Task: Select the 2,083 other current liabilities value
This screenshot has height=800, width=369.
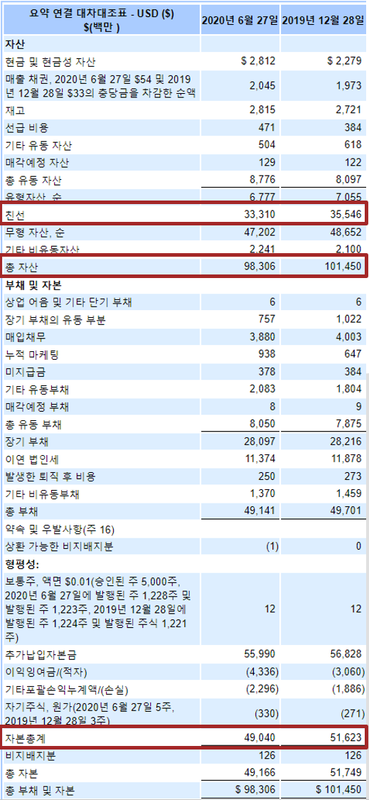Action: point(263,389)
